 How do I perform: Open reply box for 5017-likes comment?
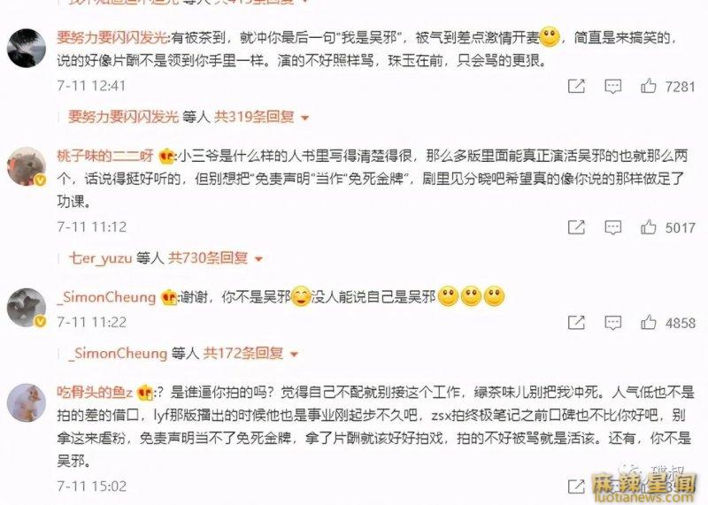pyautogui.click(x=612, y=227)
